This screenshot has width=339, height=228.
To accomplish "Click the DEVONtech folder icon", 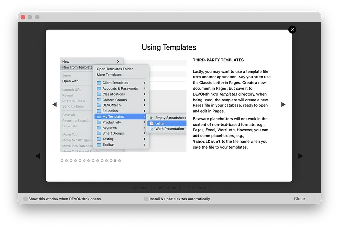I will pyautogui.click(x=99, y=105).
